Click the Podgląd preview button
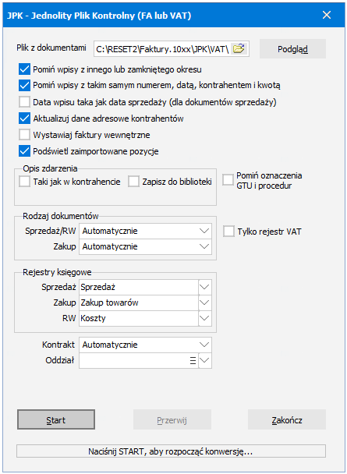The width and height of the screenshot is (347, 474). [292, 48]
